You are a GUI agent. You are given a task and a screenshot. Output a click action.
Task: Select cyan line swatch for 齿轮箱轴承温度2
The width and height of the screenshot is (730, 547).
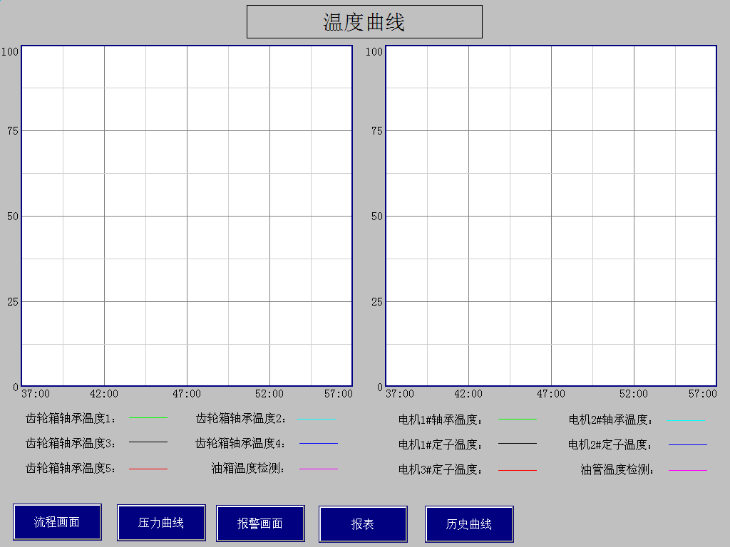click(x=317, y=419)
